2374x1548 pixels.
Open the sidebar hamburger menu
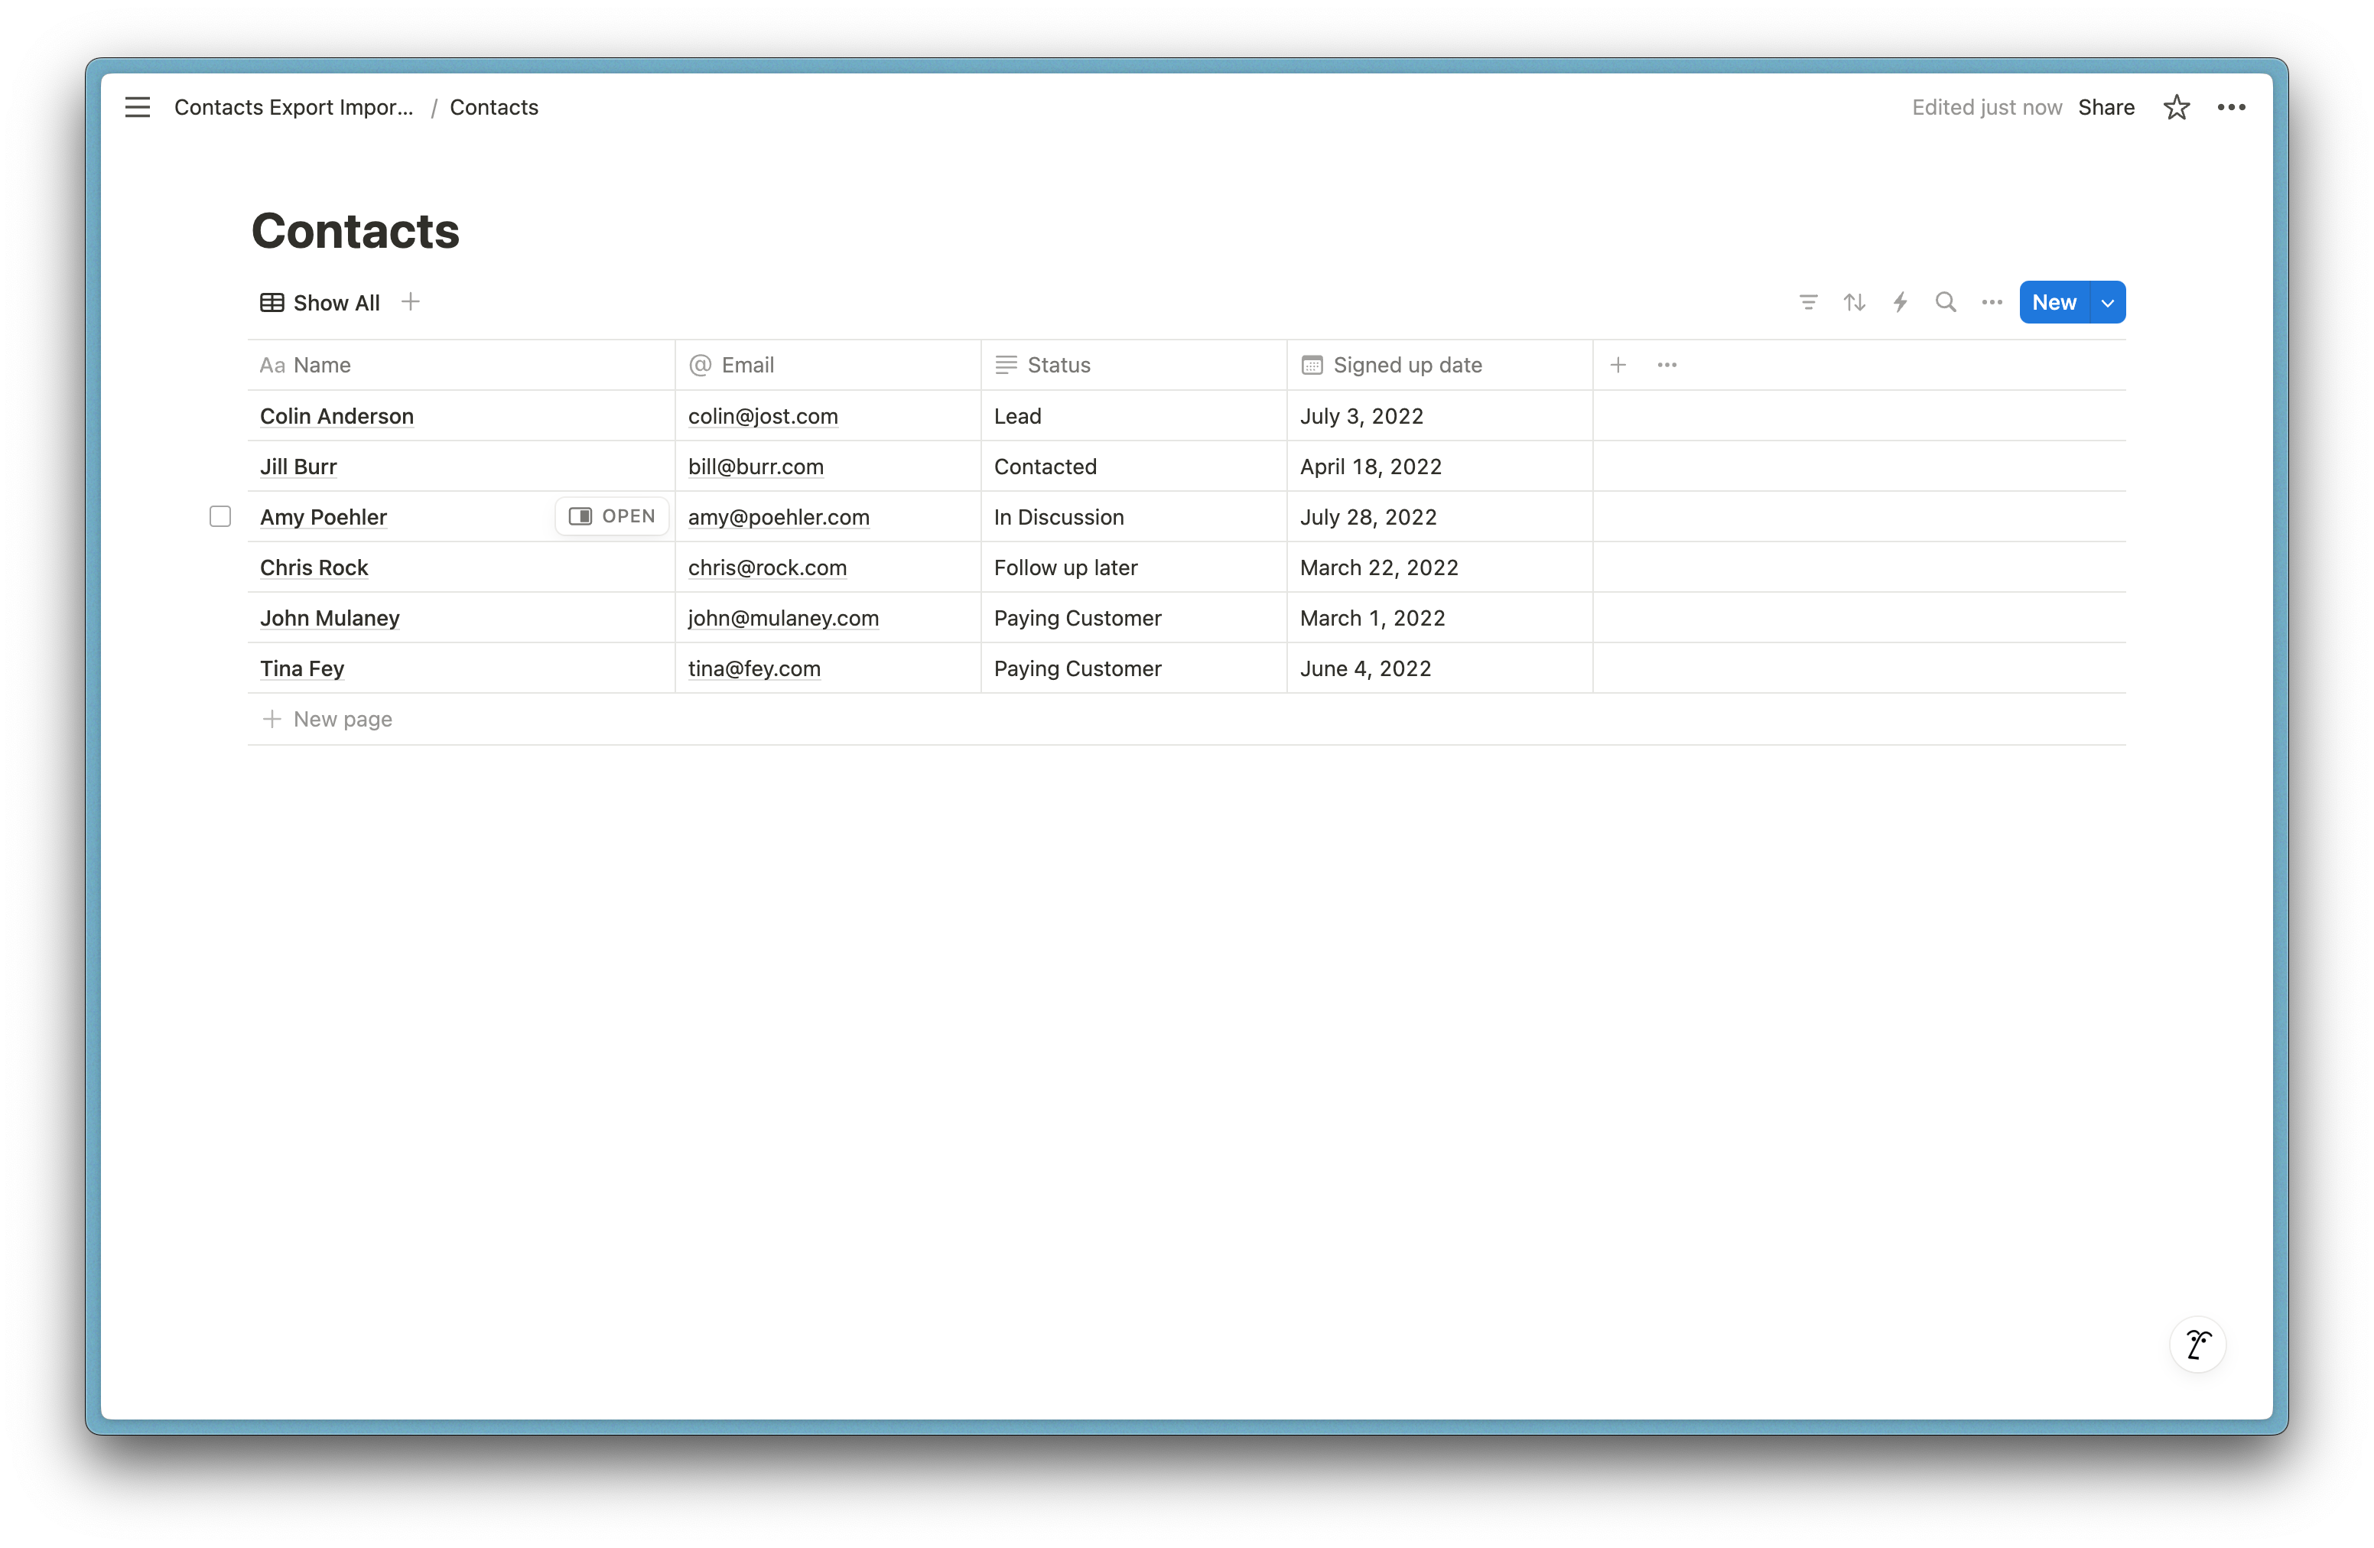[138, 107]
